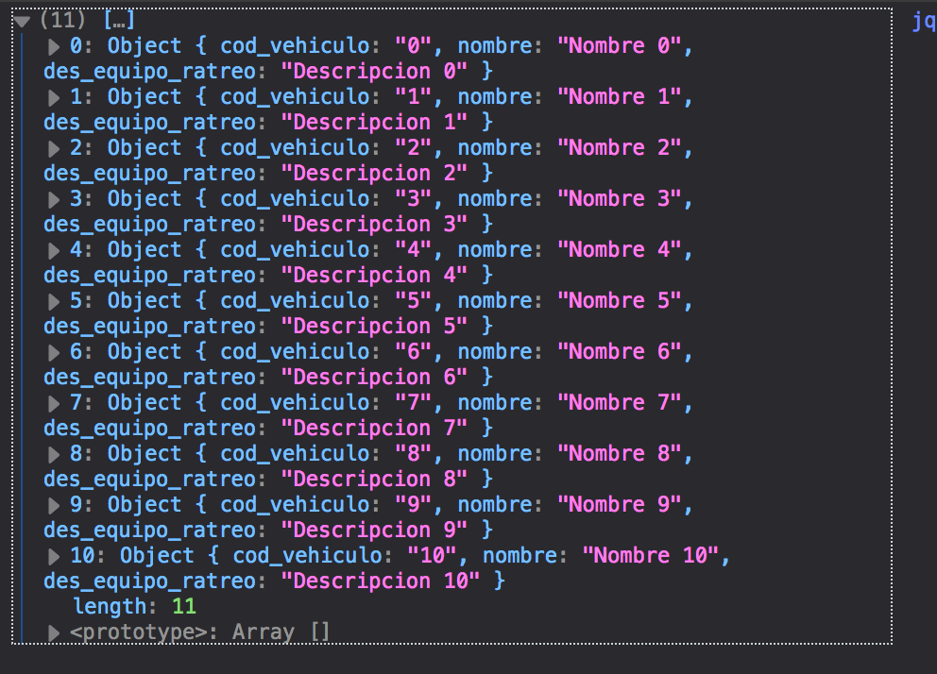Expand Object 10, the last array entry
The width and height of the screenshot is (937, 674).
coord(54,555)
